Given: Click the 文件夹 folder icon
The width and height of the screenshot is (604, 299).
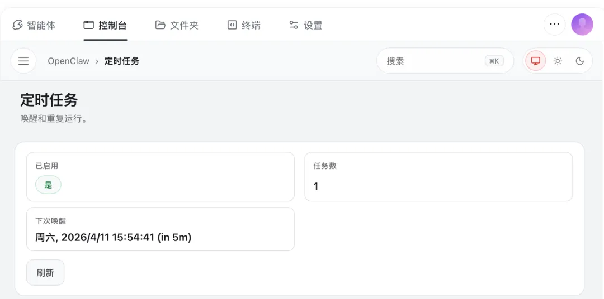Looking at the screenshot, I should [161, 25].
